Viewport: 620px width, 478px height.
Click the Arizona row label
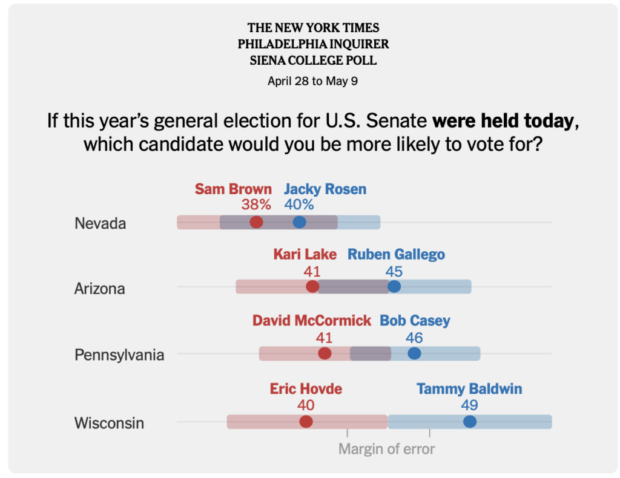click(x=99, y=289)
